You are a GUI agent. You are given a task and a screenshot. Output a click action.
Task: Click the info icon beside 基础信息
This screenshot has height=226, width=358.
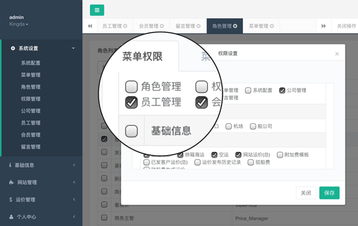(10, 165)
